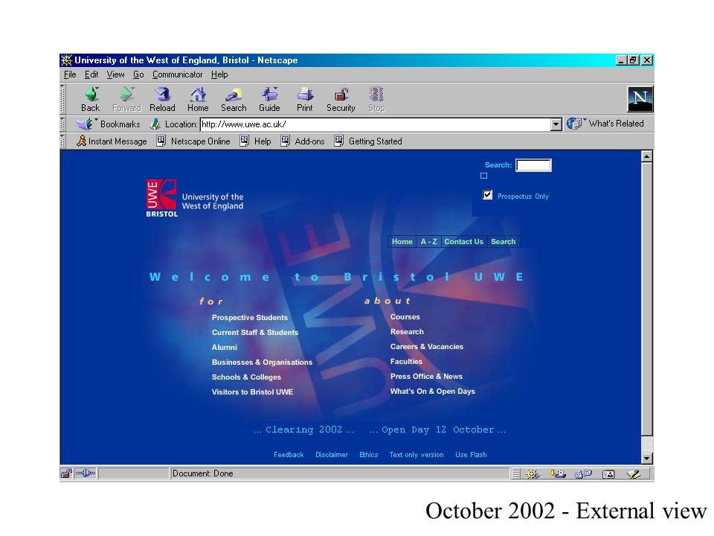Image resolution: width=714 pixels, height=536 pixels.
Task: Click into the page Search text box
Action: 533,165
